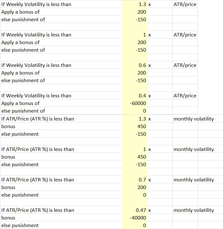Click the first 'ATR/price' cell

tap(185, 4)
